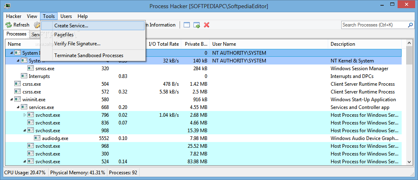This screenshot has width=418, height=180.
Task: Click the Interrupts and DPCs description
Action: pyautogui.click(x=352, y=76)
